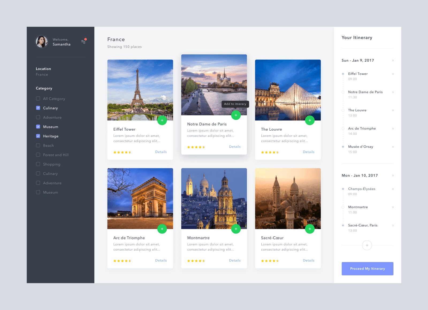Delete the Sun - Jan 9 day section
Image resolution: width=428 pixels, height=310 pixels.
[x=393, y=61]
